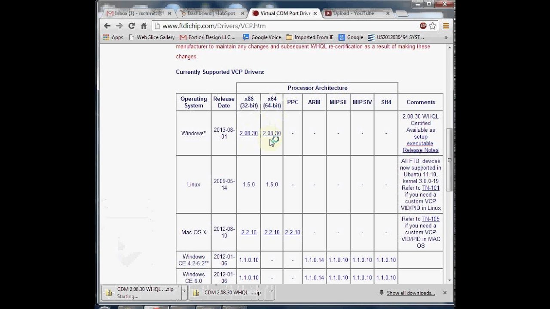Image resolution: width=550 pixels, height=309 pixels.
Task: Open a new tab button
Action: 402,14
